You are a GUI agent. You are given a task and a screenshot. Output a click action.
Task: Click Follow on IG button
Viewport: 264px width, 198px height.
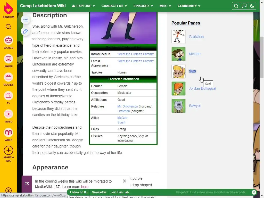pyautogui.click(x=79, y=192)
